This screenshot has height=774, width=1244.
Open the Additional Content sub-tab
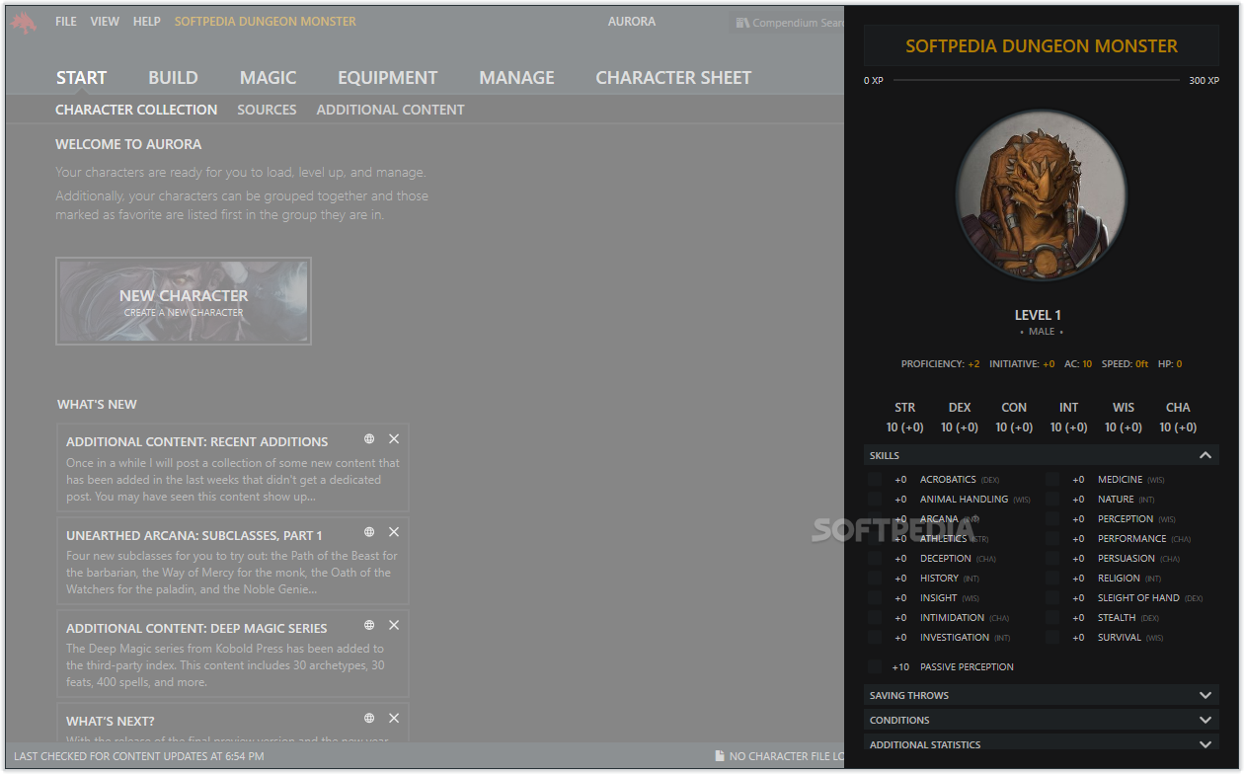coord(390,110)
